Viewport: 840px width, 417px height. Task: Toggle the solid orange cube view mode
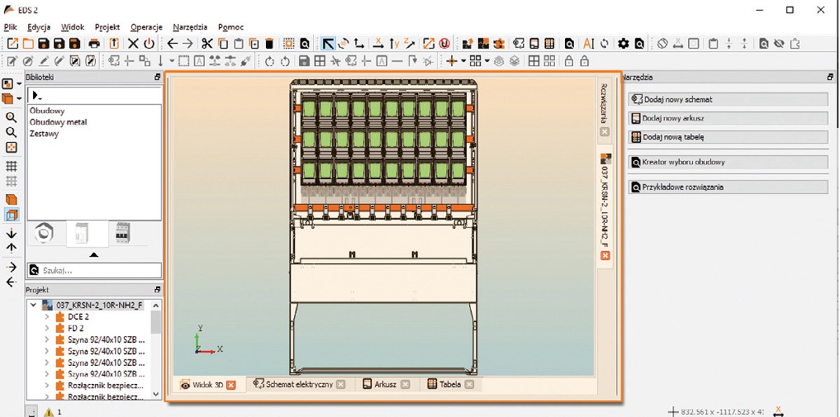[x=11, y=200]
